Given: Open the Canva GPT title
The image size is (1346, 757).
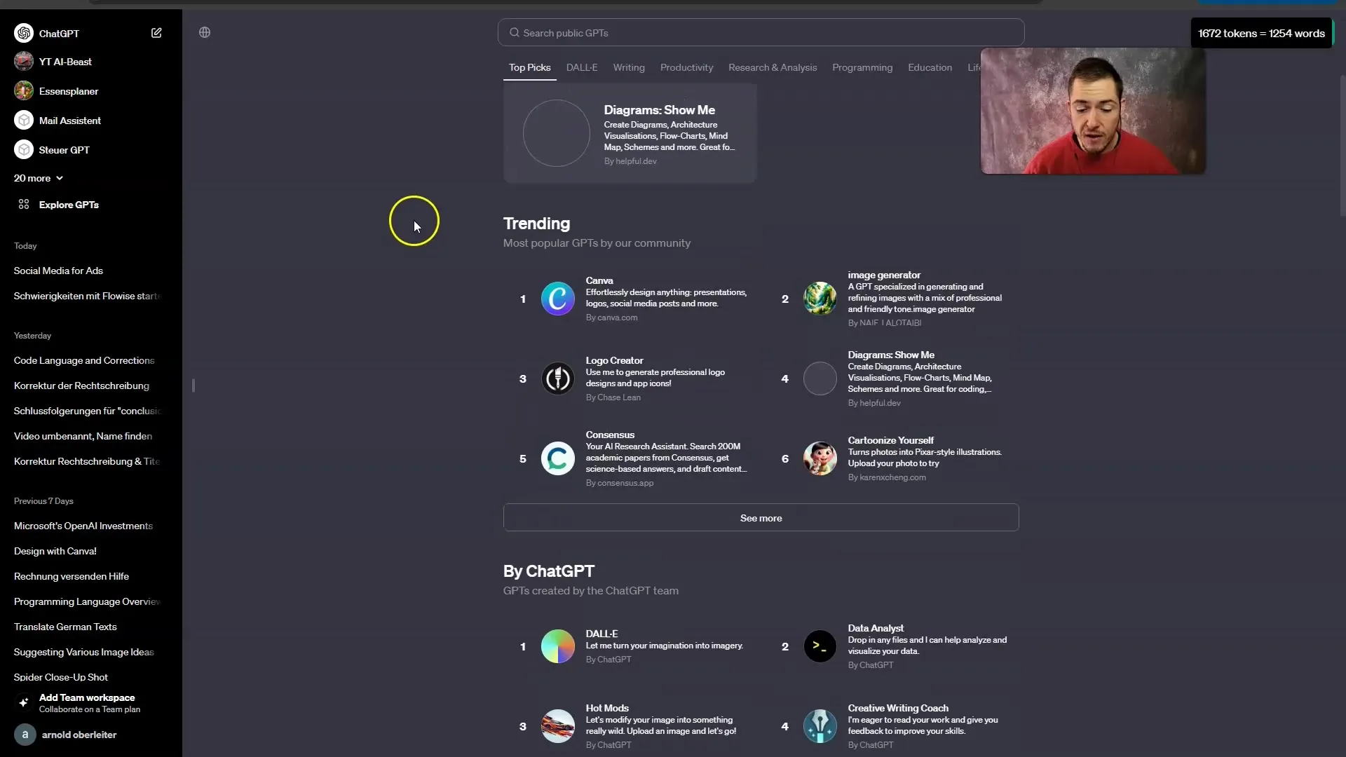Looking at the screenshot, I should click(599, 280).
